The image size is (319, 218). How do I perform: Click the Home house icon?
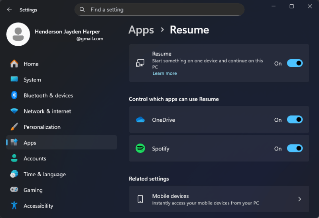[x=14, y=64]
